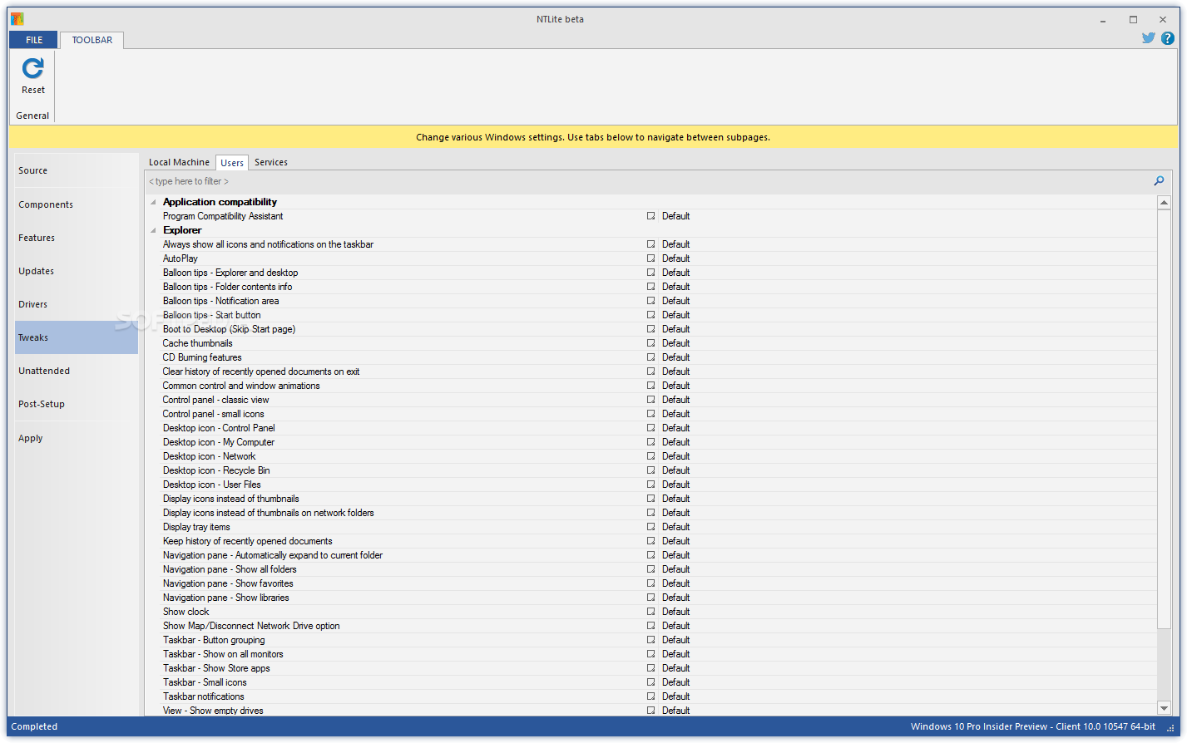Screen dimensions: 1187x743
Task: Toggle checkbox for Control panel - classic view
Action: (650, 400)
